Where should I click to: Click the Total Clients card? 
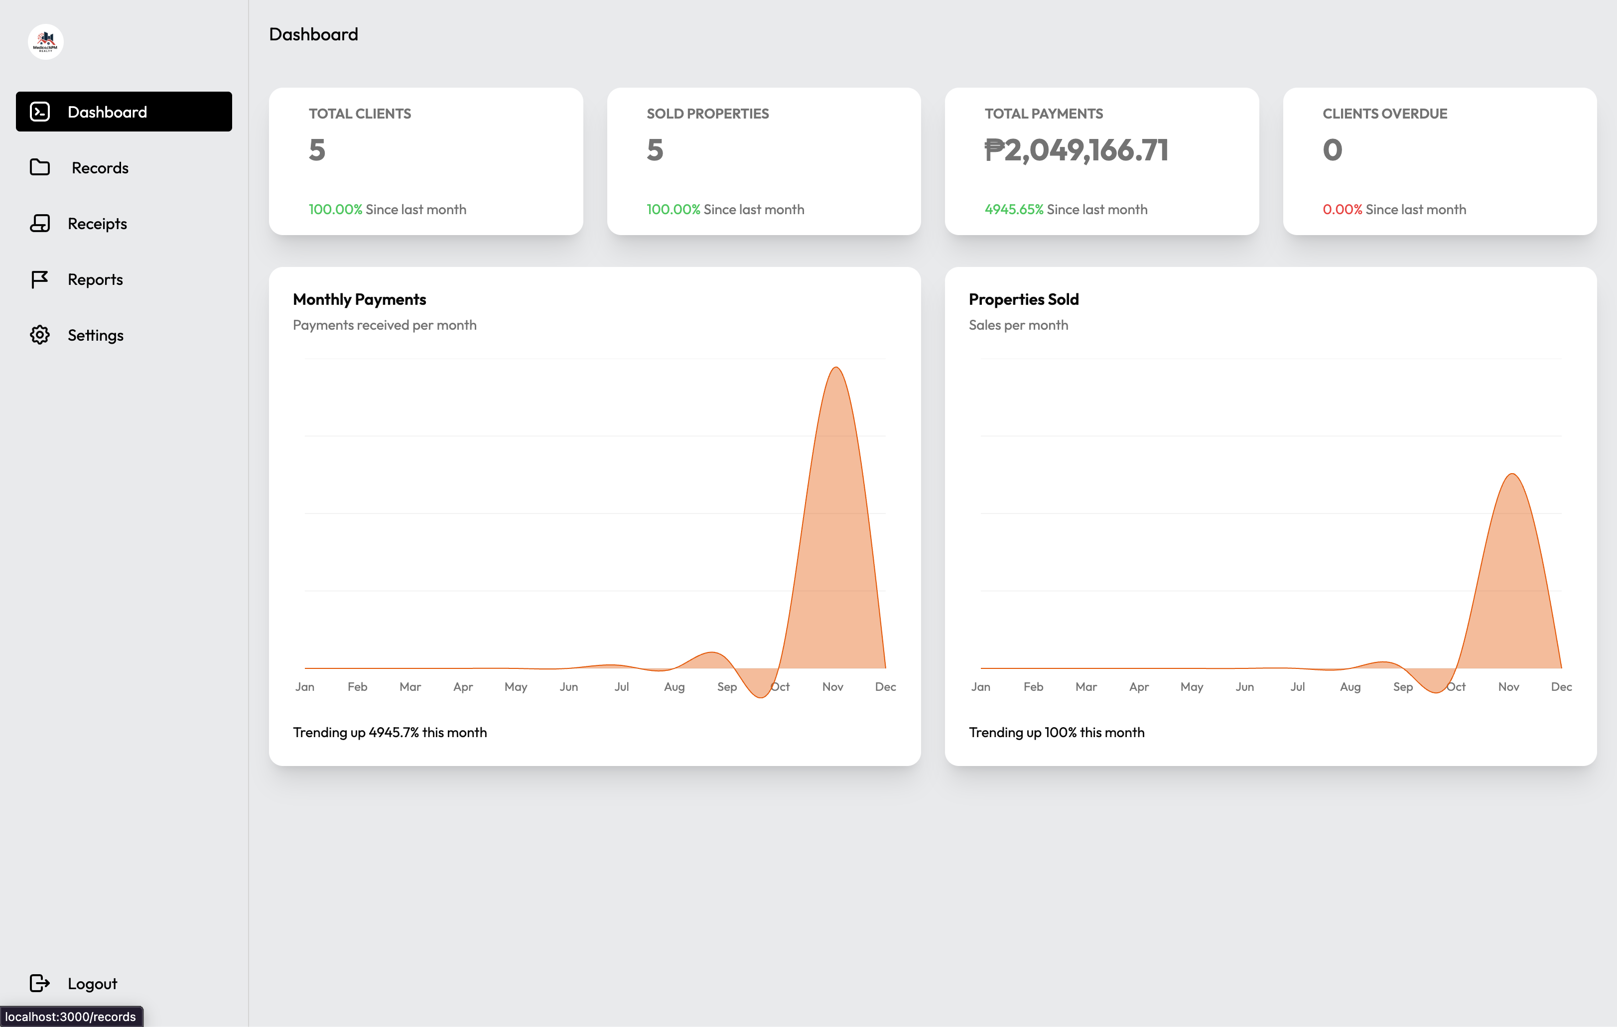point(426,161)
